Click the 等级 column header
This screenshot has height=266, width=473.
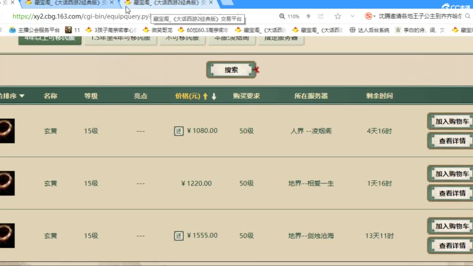[91, 96]
